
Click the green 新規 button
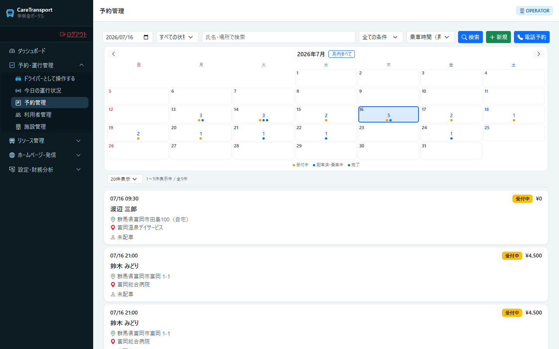(x=498, y=37)
